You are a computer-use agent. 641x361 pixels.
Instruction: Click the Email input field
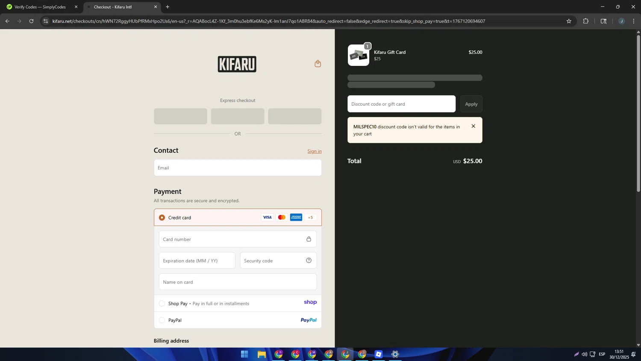(x=238, y=168)
